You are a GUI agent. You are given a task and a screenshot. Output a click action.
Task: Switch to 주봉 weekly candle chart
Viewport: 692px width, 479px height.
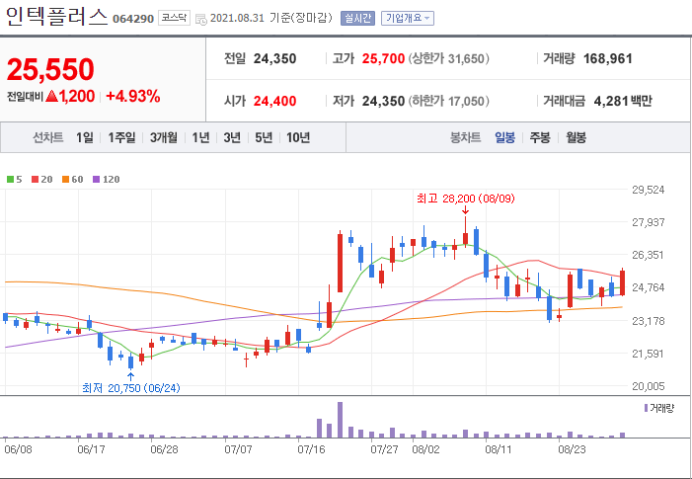539,137
